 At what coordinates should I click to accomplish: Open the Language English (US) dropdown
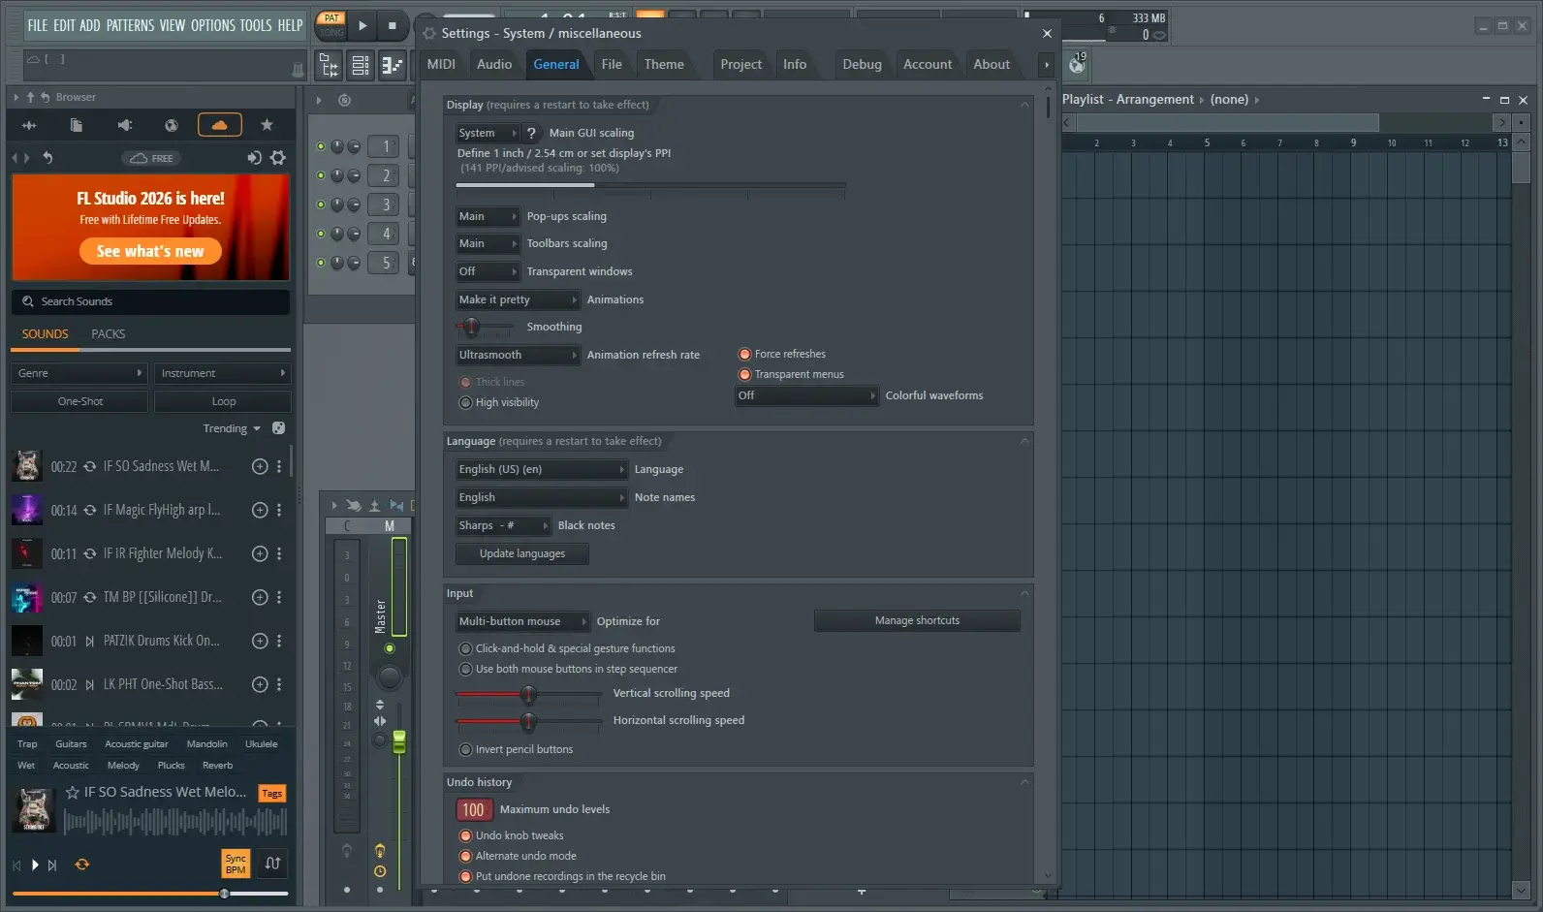[542, 469]
